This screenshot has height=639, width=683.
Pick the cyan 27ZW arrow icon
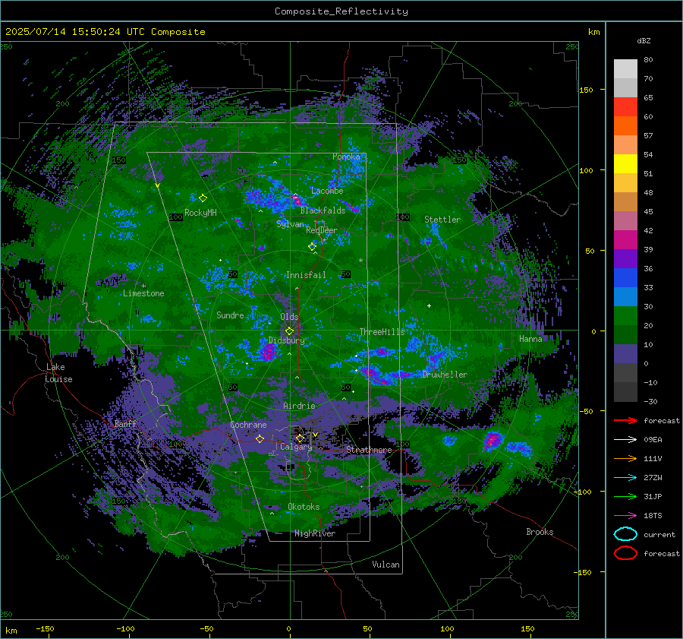(625, 478)
